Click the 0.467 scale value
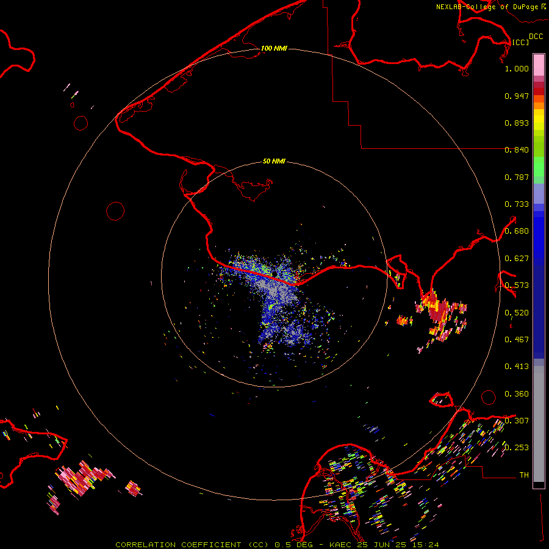The height and width of the screenshot is (549, 549). point(517,340)
